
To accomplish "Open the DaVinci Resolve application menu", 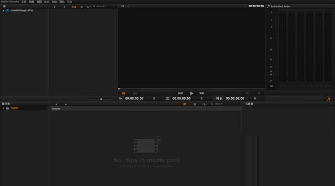I will click(x=10, y=2).
